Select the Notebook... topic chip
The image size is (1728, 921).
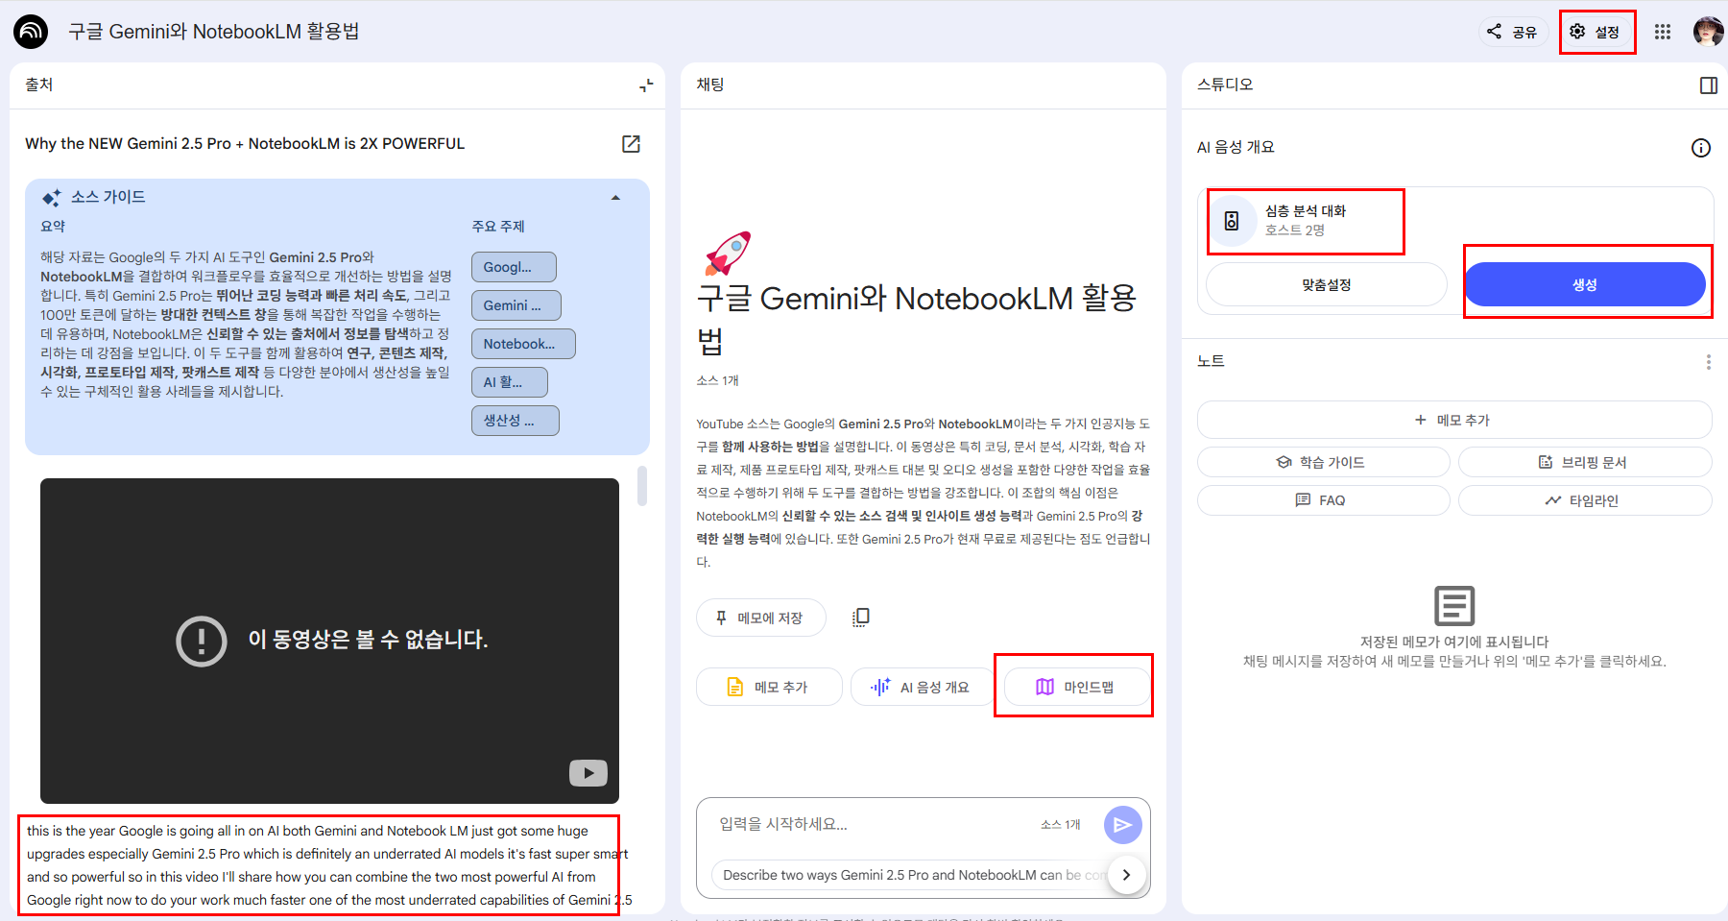[x=523, y=344]
